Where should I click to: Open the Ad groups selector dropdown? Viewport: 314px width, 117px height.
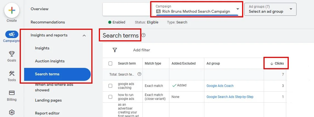270,9
